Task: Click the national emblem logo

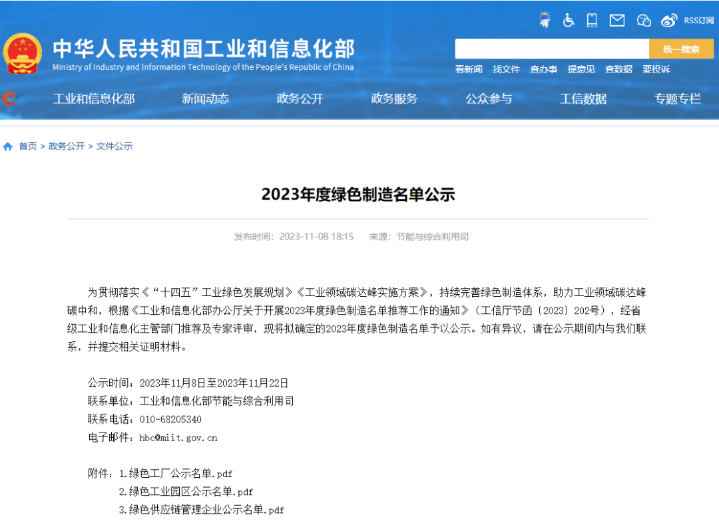Action: pyautogui.click(x=22, y=54)
